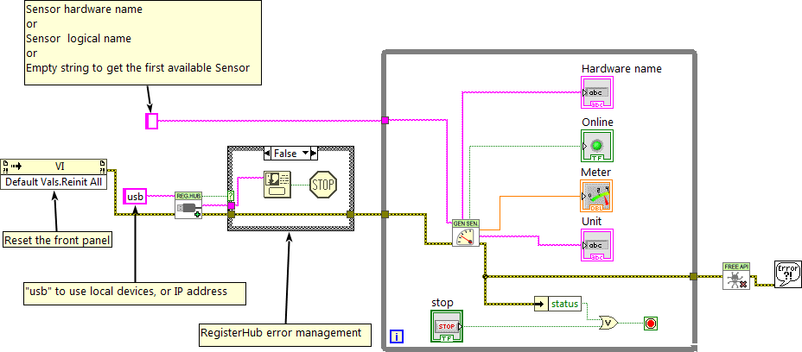Click the status unbundle by name element
Image resolution: width=802 pixels, height=352 pixels.
558,303
